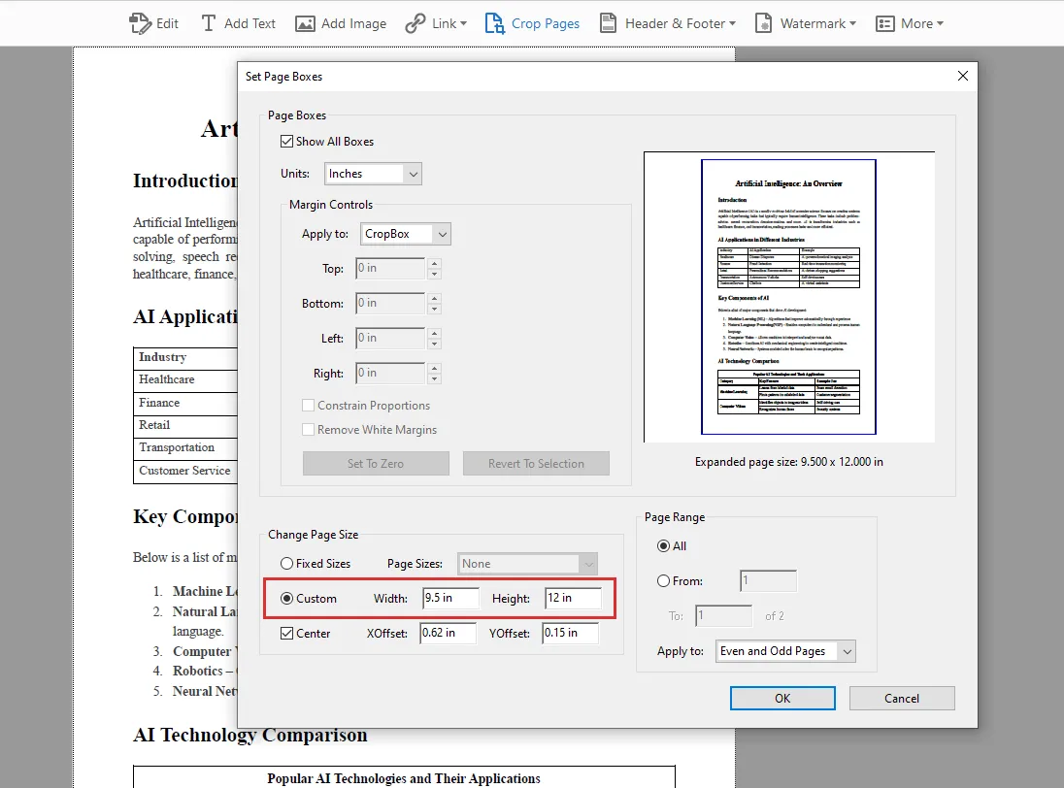Screen dimensions: 1064x788
Task: Click the Add Image icon
Action: pos(306,23)
